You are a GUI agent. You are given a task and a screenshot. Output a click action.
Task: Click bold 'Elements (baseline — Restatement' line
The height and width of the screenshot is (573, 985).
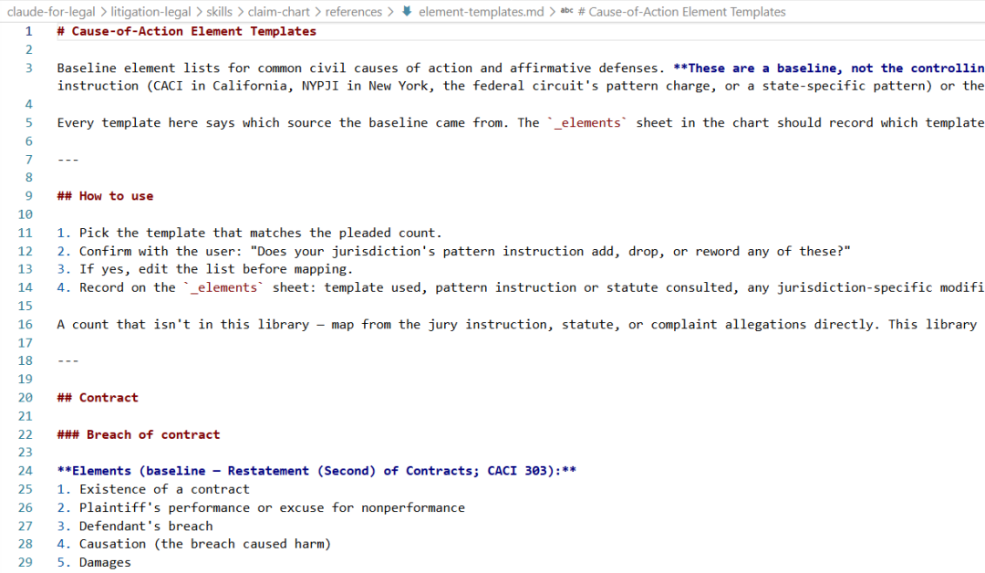[316, 471]
